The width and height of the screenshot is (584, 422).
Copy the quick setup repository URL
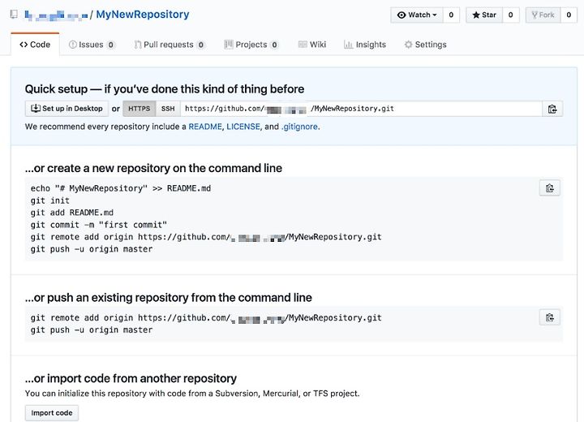(x=552, y=109)
